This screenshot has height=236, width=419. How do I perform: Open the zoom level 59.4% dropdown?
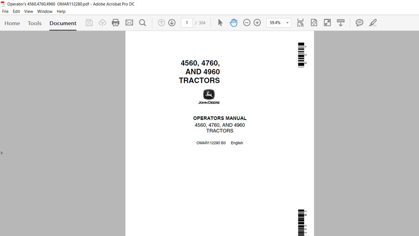point(279,23)
